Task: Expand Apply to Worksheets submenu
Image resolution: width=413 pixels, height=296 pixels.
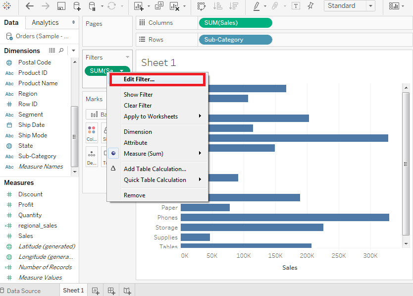Action: click(151, 117)
